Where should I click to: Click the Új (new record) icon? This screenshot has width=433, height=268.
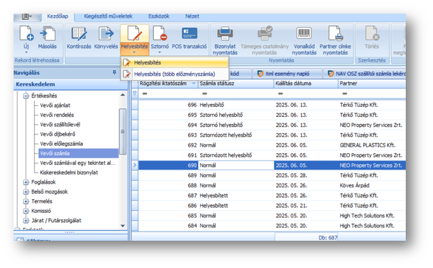(25, 34)
